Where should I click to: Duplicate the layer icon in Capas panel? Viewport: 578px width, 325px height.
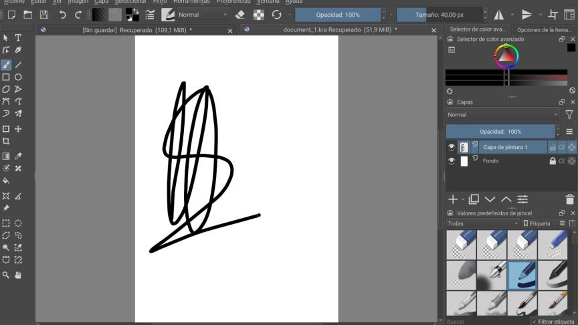click(x=474, y=199)
